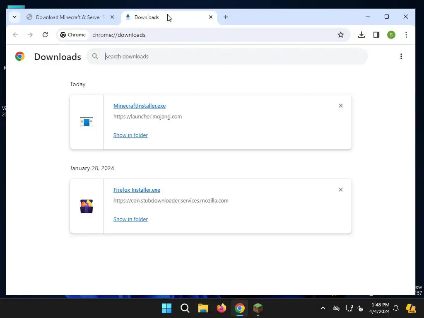Click the cloud sync tray icon
This screenshot has height=318, width=424.
point(336,308)
